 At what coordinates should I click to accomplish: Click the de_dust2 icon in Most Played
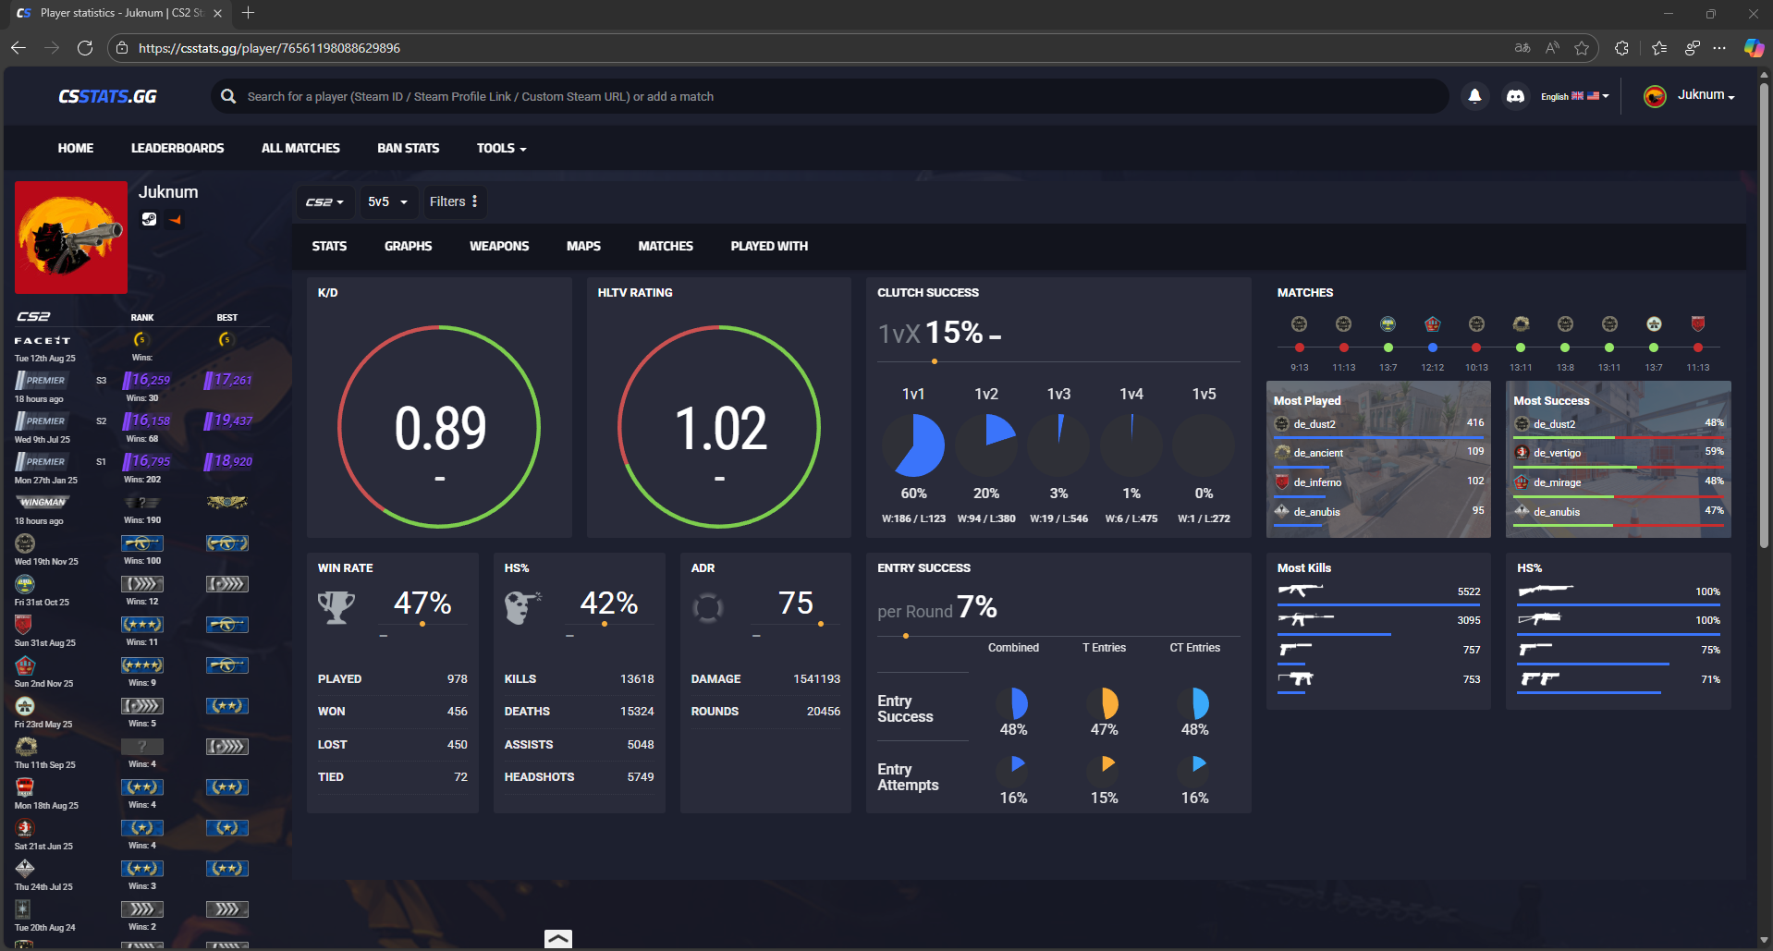click(x=1282, y=424)
